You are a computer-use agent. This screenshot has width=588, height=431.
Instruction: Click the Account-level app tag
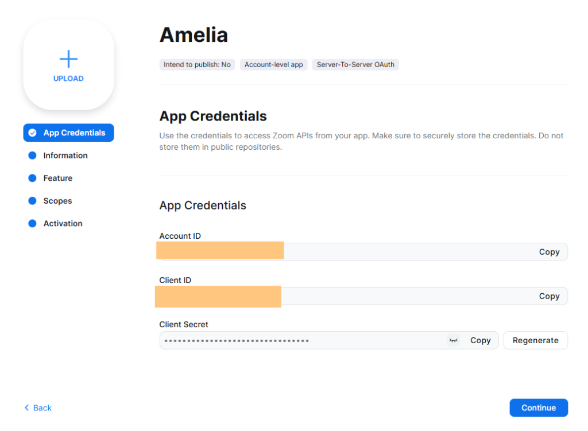tap(273, 65)
